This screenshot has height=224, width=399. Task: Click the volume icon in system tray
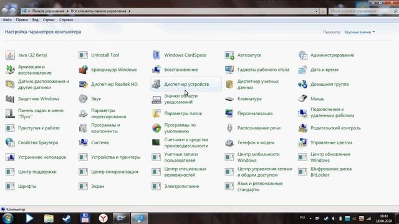tap(334, 218)
